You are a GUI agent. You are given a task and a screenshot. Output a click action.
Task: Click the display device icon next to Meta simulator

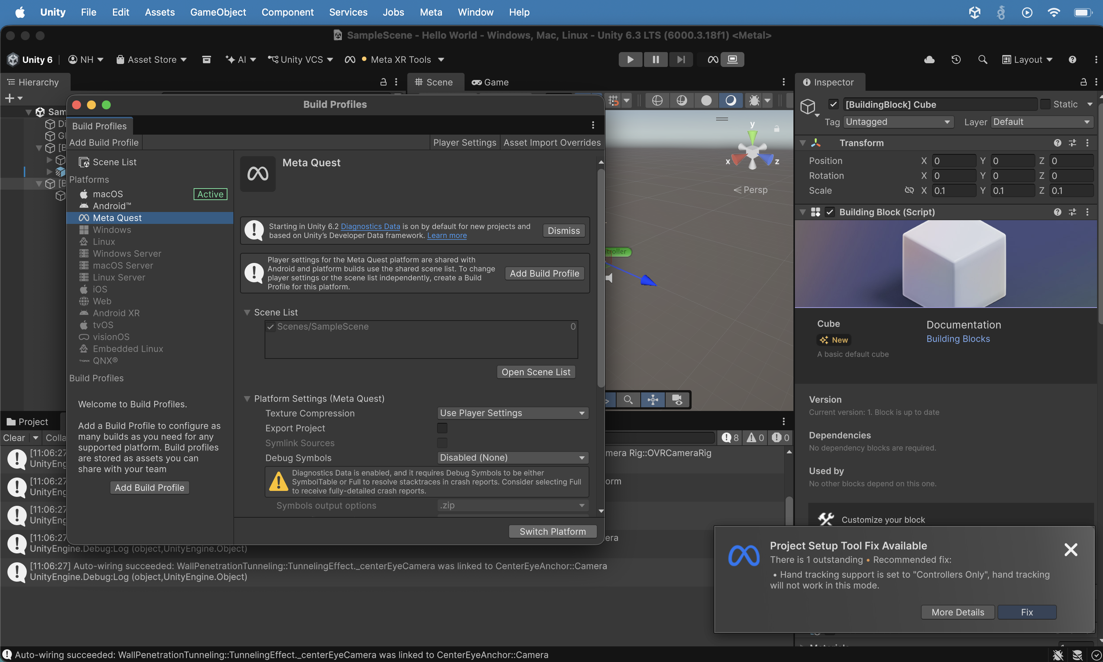pyautogui.click(x=732, y=60)
